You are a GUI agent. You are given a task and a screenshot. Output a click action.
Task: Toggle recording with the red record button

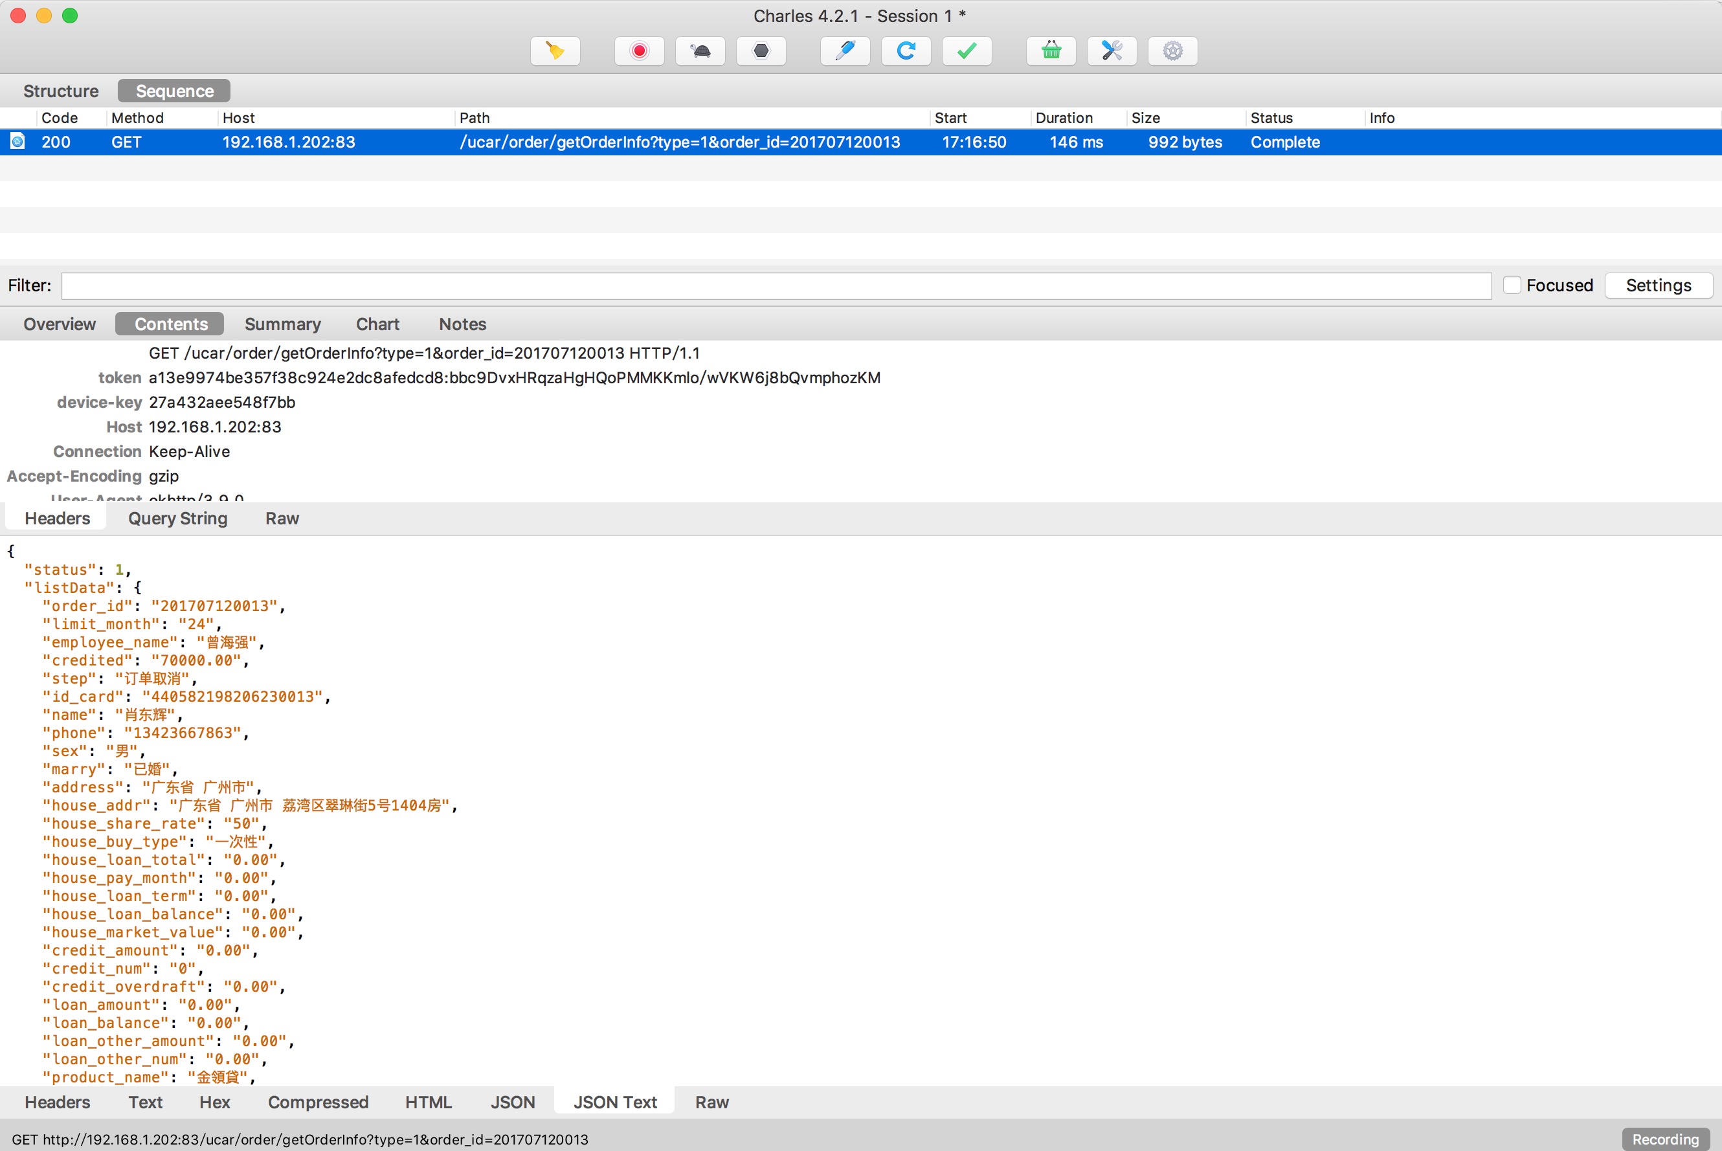[640, 50]
